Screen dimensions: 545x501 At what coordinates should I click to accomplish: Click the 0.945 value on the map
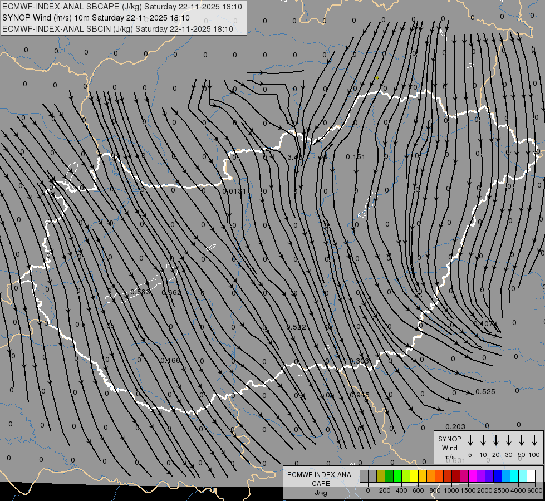click(360, 395)
